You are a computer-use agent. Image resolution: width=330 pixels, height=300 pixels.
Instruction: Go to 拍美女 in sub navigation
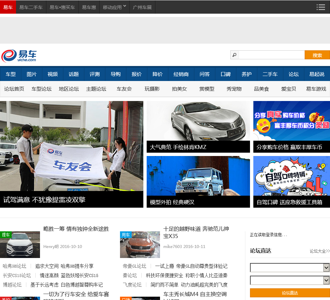(x=179, y=89)
